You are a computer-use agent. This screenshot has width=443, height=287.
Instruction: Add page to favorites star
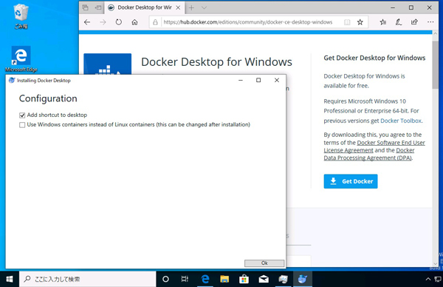point(360,22)
